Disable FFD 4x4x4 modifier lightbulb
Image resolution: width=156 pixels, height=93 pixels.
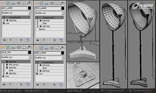coord(4,65)
